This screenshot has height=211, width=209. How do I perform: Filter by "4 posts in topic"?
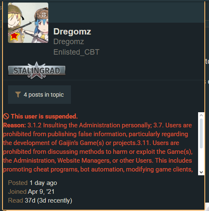pos(39,95)
